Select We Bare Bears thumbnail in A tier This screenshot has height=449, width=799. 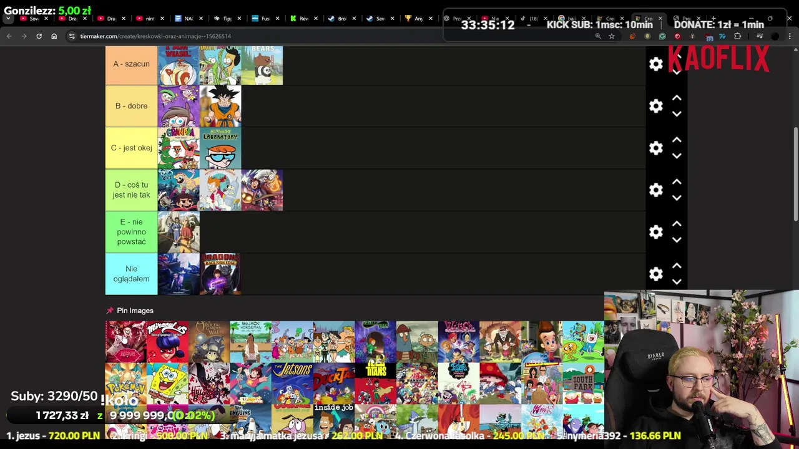tap(262, 65)
